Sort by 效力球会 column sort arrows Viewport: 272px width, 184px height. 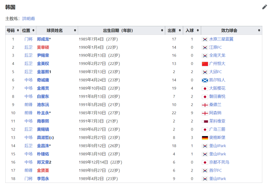259,31
